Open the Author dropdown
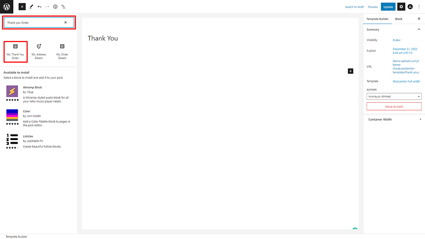This screenshot has width=425, height=239. tap(394, 96)
